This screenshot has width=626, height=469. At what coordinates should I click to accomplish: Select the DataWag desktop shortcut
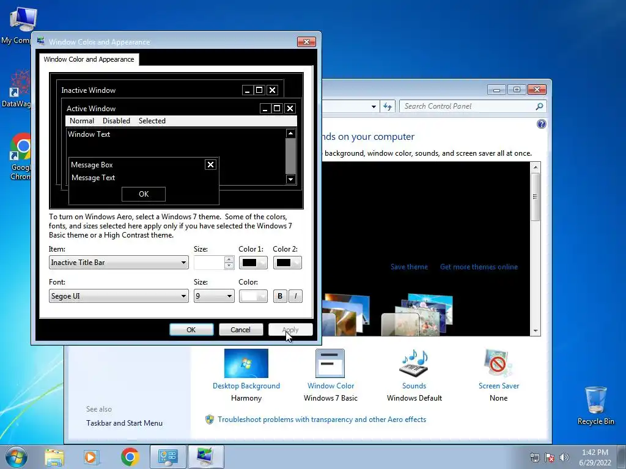click(18, 89)
